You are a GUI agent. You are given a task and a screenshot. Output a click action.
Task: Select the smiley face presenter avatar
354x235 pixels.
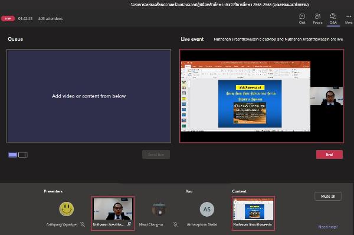pos(66,209)
